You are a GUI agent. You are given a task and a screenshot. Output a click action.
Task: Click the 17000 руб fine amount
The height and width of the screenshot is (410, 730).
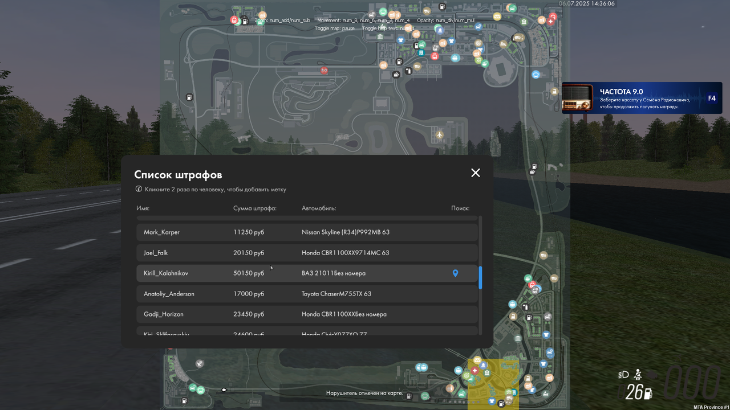249,294
